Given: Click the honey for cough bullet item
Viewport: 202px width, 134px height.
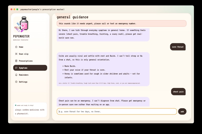Looking at the screenshot, I should click(x=102, y=76).
